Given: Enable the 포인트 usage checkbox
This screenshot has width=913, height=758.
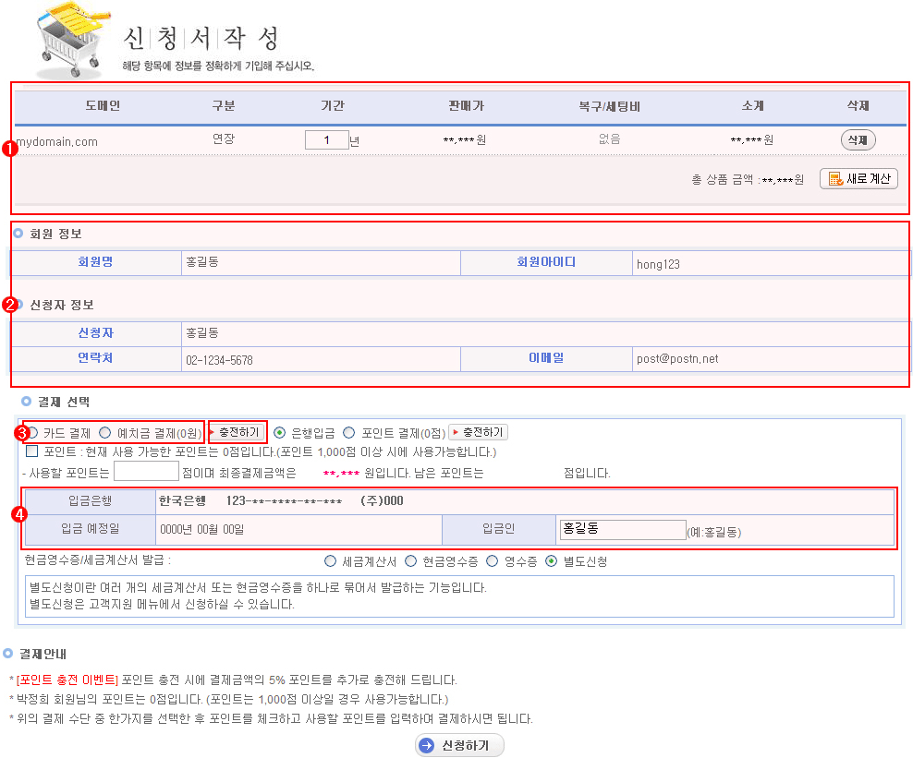Looking at the screenshot, I should pos(32,451).
